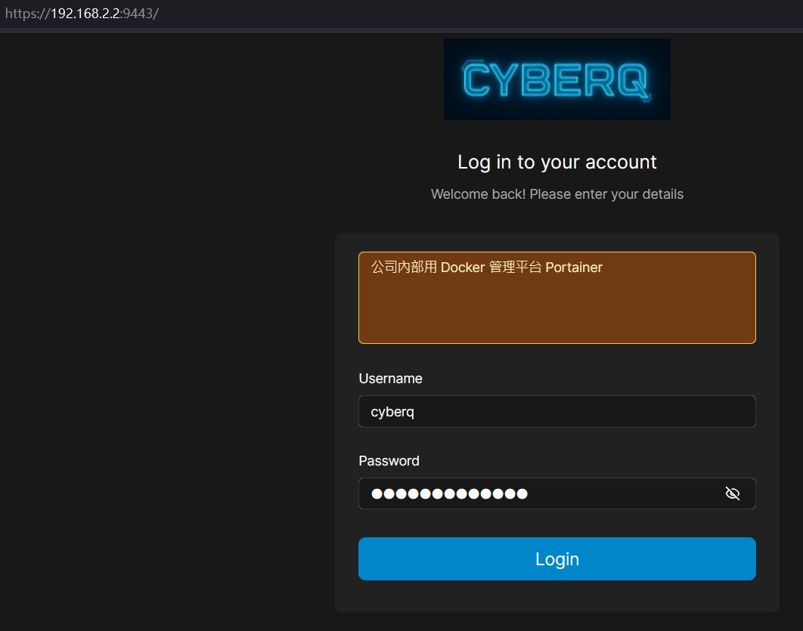This screenshot has height=631, width=803.
Task: Click the Username input field
Action: click(x=557, y=411)
